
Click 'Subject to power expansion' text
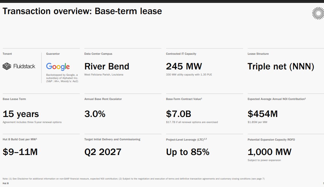click(x=264, y=160)
